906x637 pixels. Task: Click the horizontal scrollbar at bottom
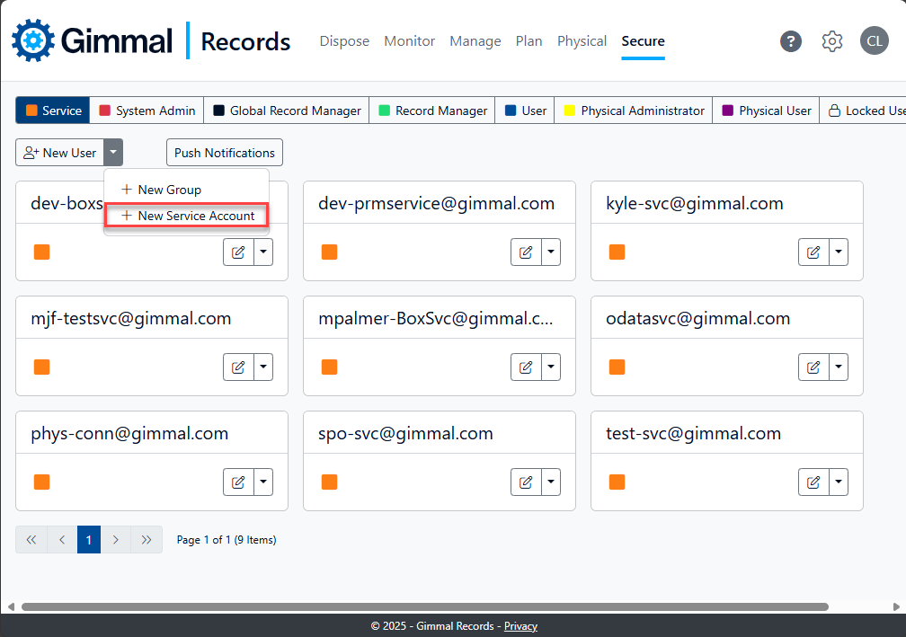point(424,607)
